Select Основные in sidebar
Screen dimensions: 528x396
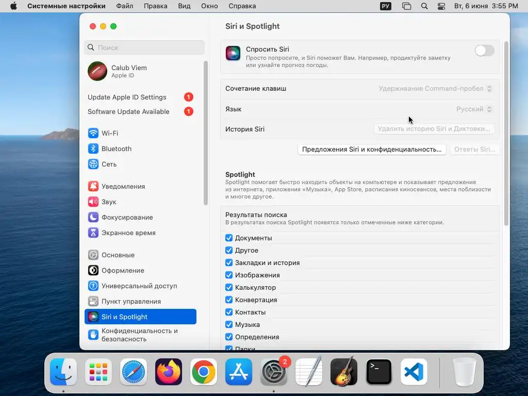140,255
